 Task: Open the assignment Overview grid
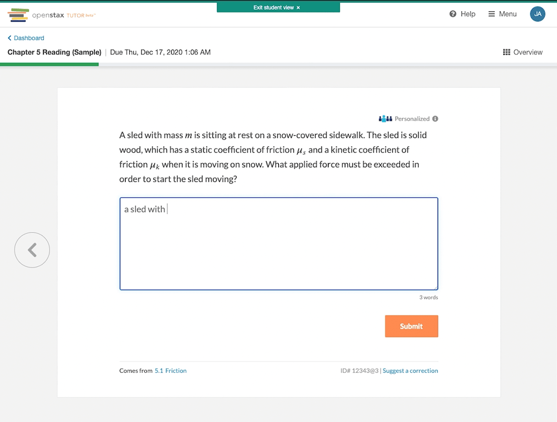(523, 52)
